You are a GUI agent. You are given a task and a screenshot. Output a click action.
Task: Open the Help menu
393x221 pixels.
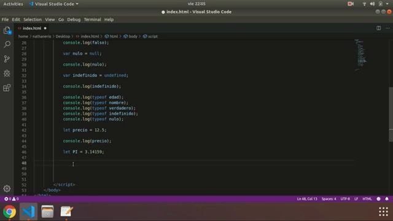point(109,20)
